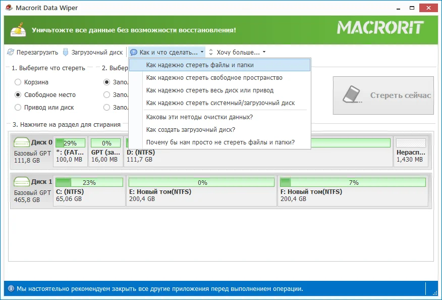The image size is (442, 300).
Task: Open Как надежно стереть весь диск или привод
Action: (x=220, y=90)
